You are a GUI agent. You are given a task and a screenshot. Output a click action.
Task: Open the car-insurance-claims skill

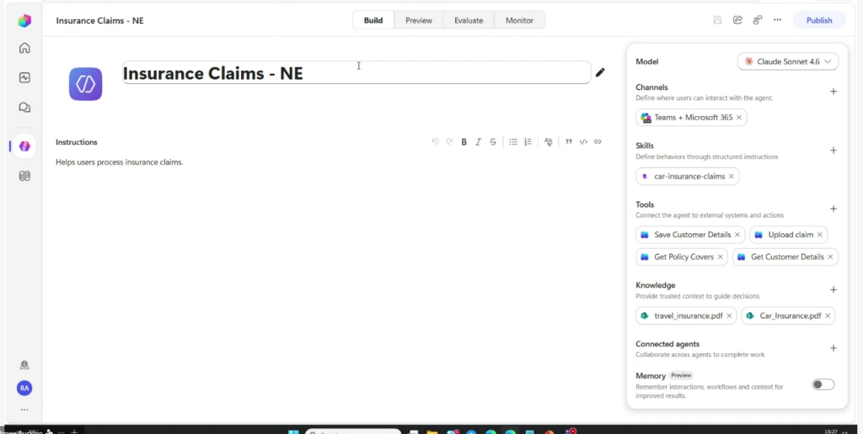coord(688,177)
